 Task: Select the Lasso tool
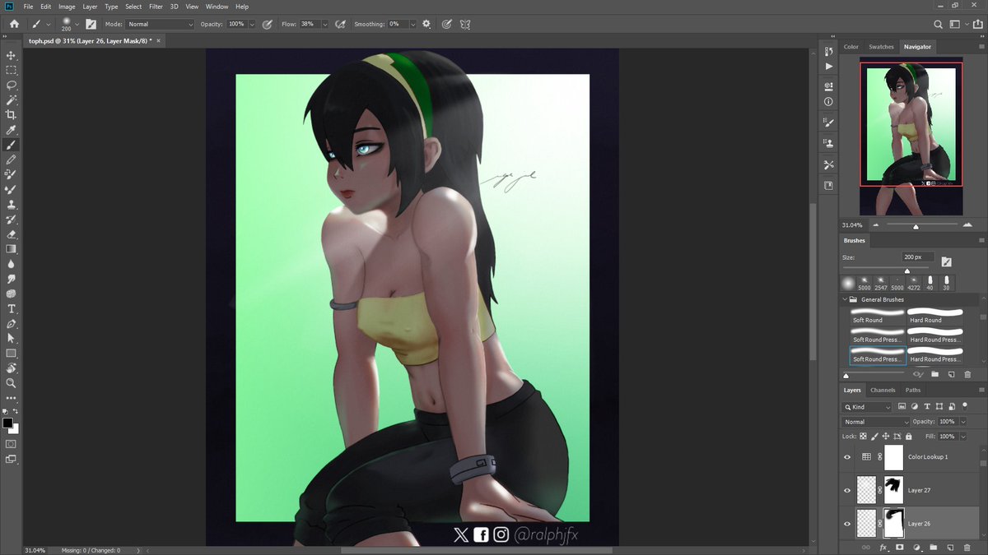point(12,85)
